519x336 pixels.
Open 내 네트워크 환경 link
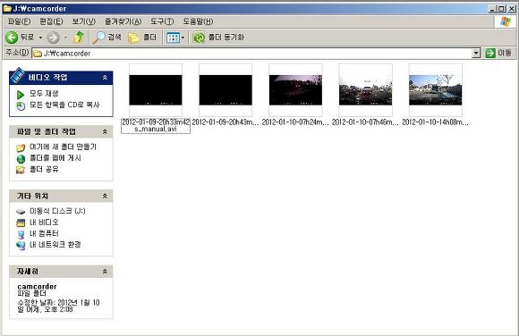click(55, 245)
